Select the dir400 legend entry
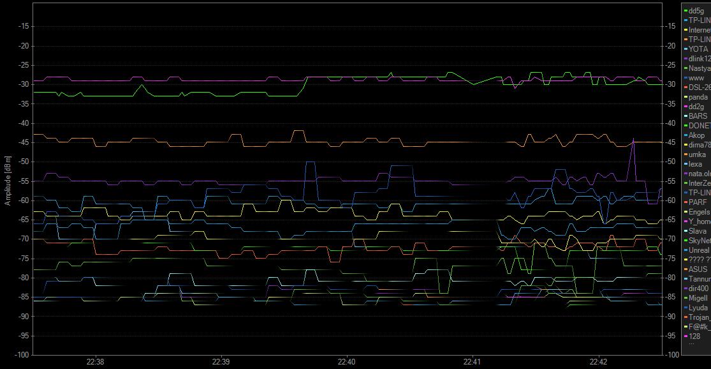Screen dimensions: 711x369 (696, 289)
